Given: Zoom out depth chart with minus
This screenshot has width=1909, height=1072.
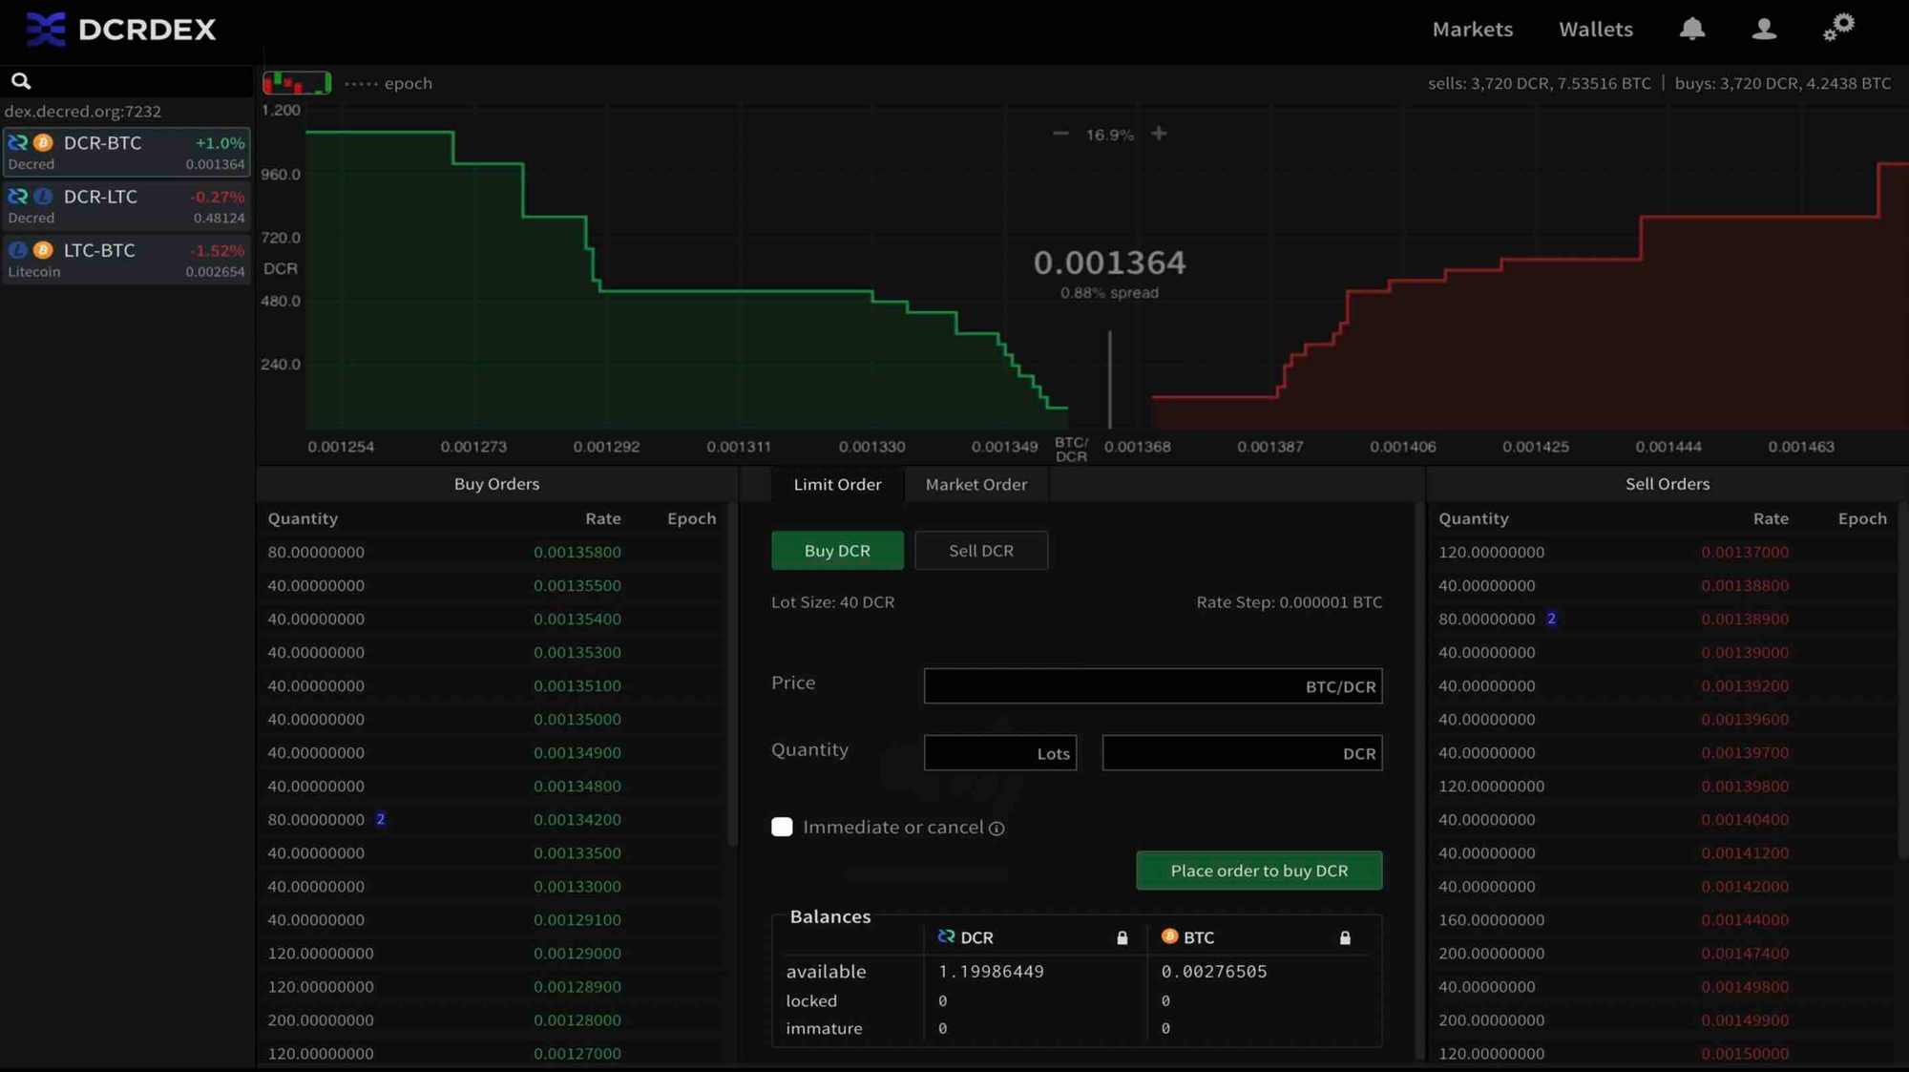Looking at the screenshot, I should click(1060, 134).
